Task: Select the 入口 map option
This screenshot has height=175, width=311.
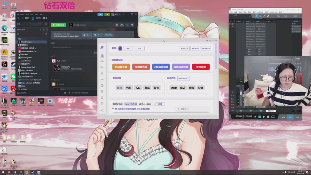Action: [x=138, y=88]
